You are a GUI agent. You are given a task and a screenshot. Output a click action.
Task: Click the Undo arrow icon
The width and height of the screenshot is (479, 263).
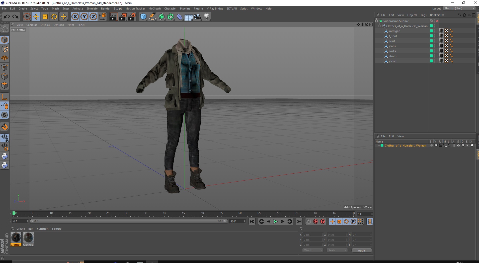pyautogui.click(x=7, y=17)
